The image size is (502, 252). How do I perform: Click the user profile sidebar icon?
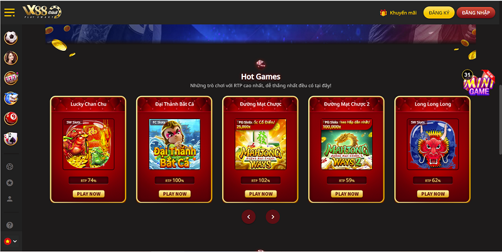[10, 199]
